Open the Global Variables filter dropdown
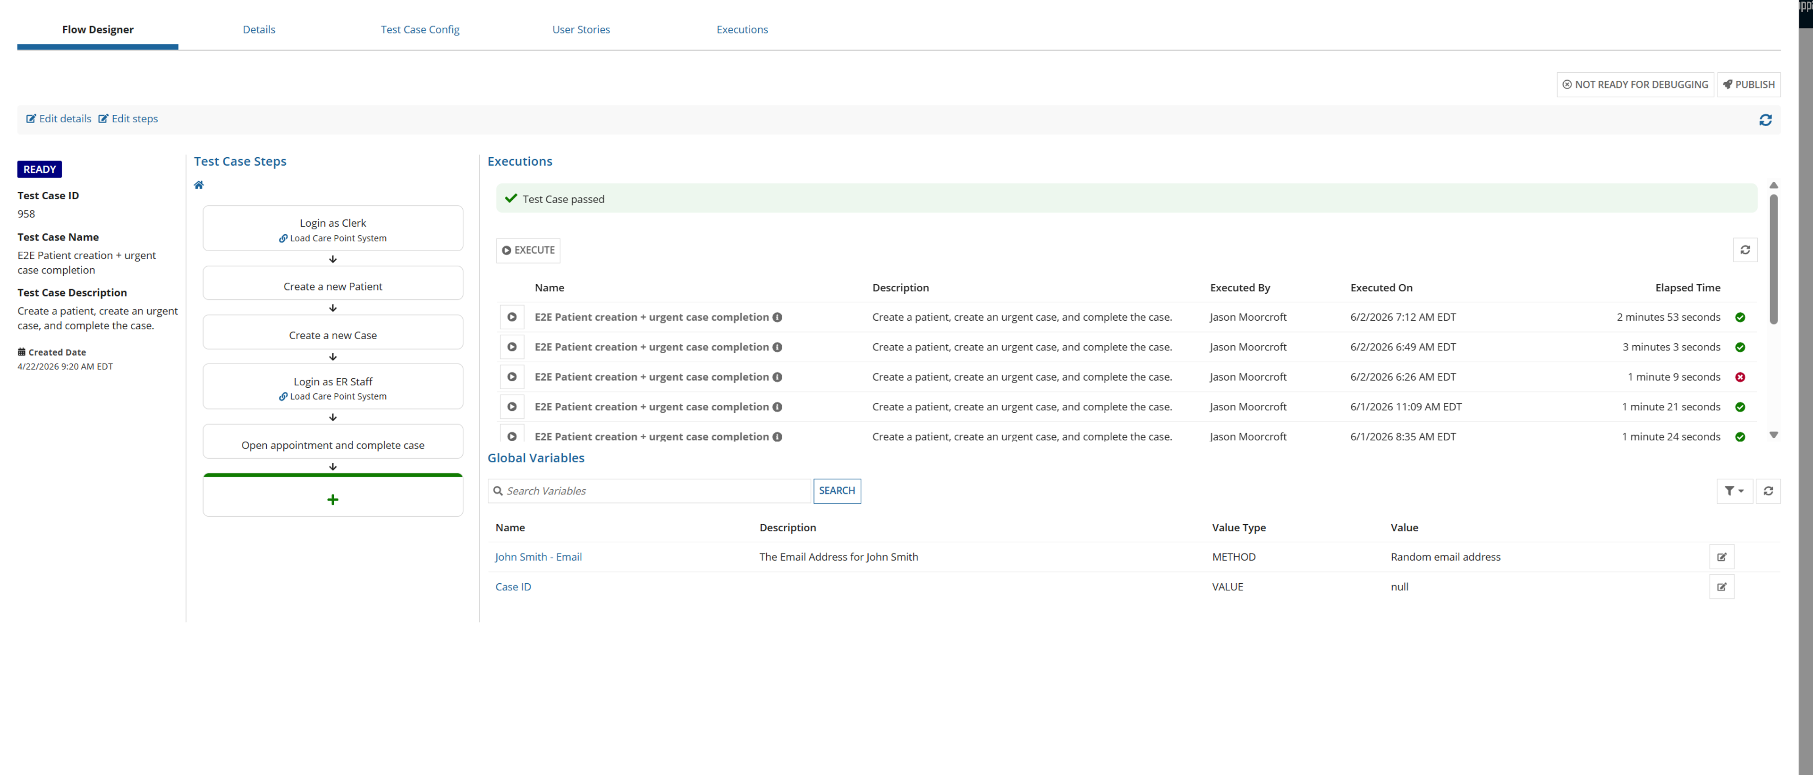The image size is (1813, 775). tap(1734, 491)
